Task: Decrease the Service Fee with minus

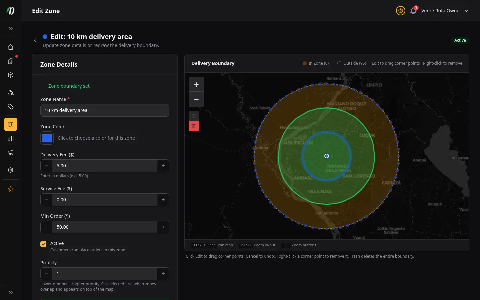Action: (x=46, y=200)
